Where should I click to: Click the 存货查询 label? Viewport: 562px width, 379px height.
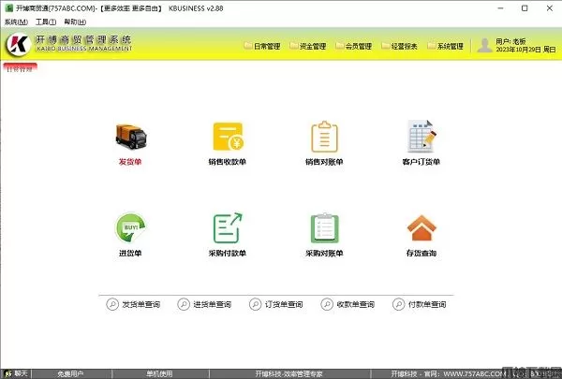coord(421,254)
